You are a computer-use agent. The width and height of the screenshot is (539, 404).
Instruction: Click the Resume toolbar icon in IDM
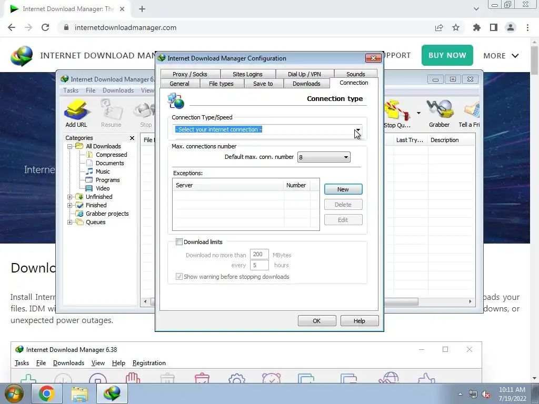pyautogui.click(x=111, y=114)
